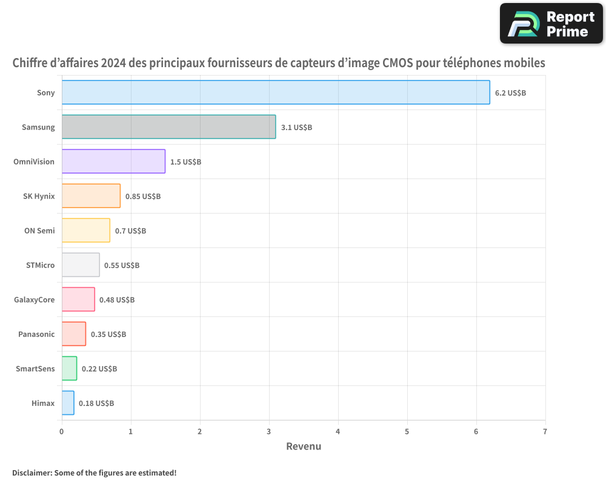Click the STMicro bar
Image resolution: width=606 pixels, height=484 pixels.
[x=81, y=265]
